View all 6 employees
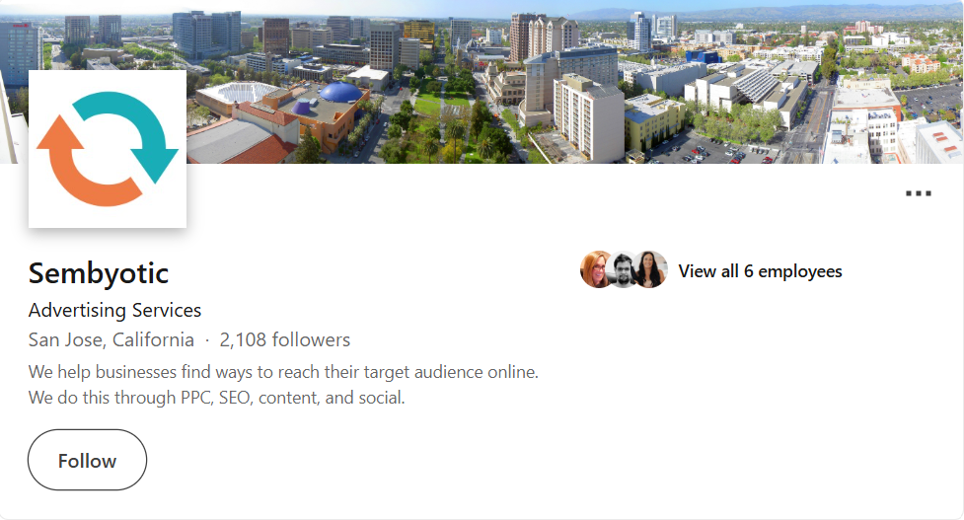 pyautogui.click(x=760, y=271)
